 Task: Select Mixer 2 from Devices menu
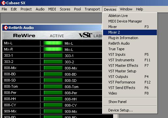pyautogui.click(x=130, y=32)
